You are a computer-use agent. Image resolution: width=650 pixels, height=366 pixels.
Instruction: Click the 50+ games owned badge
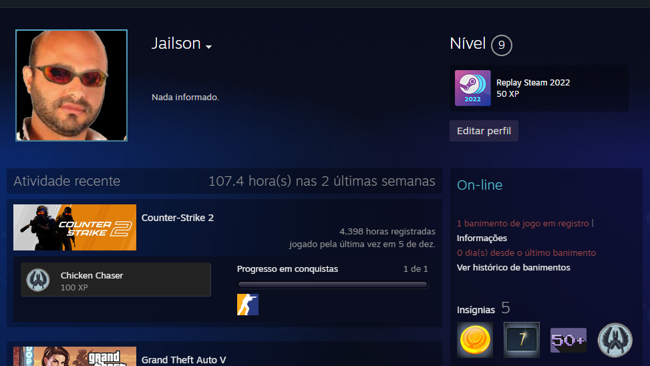coord(568,341)
